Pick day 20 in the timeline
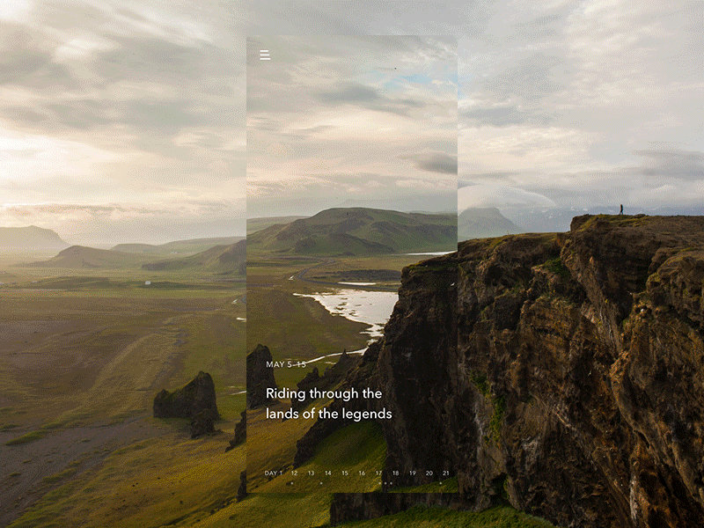This screenshot has height=528, width=704. click(429, 473)
